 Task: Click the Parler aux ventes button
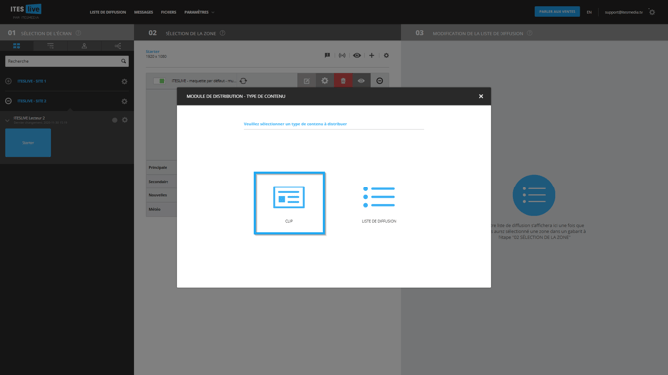(x=557, y=12)
